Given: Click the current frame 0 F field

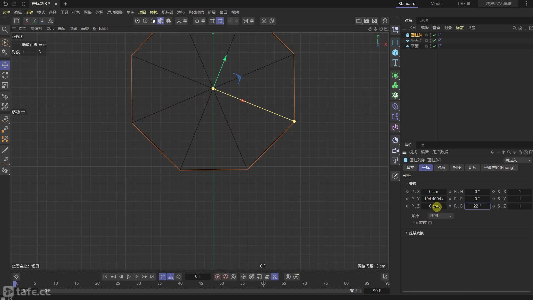Looking at the screenshot, I should pos(198,277).
